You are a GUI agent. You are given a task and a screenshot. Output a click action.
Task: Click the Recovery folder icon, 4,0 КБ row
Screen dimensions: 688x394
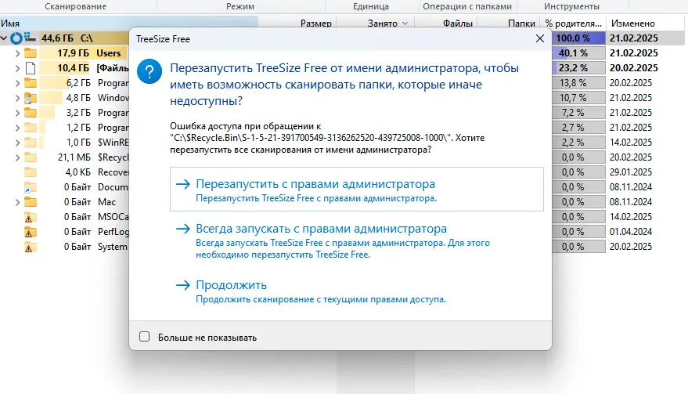click(x=31, y=172)
